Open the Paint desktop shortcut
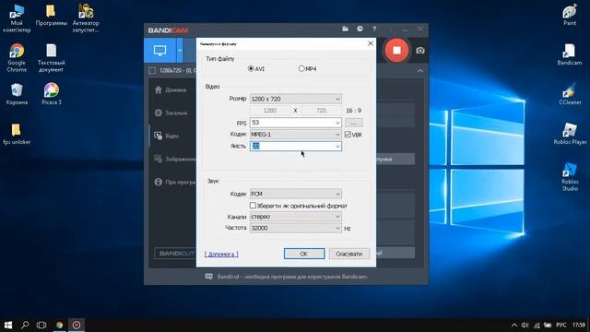590x332 pixels. click(570, 15)
